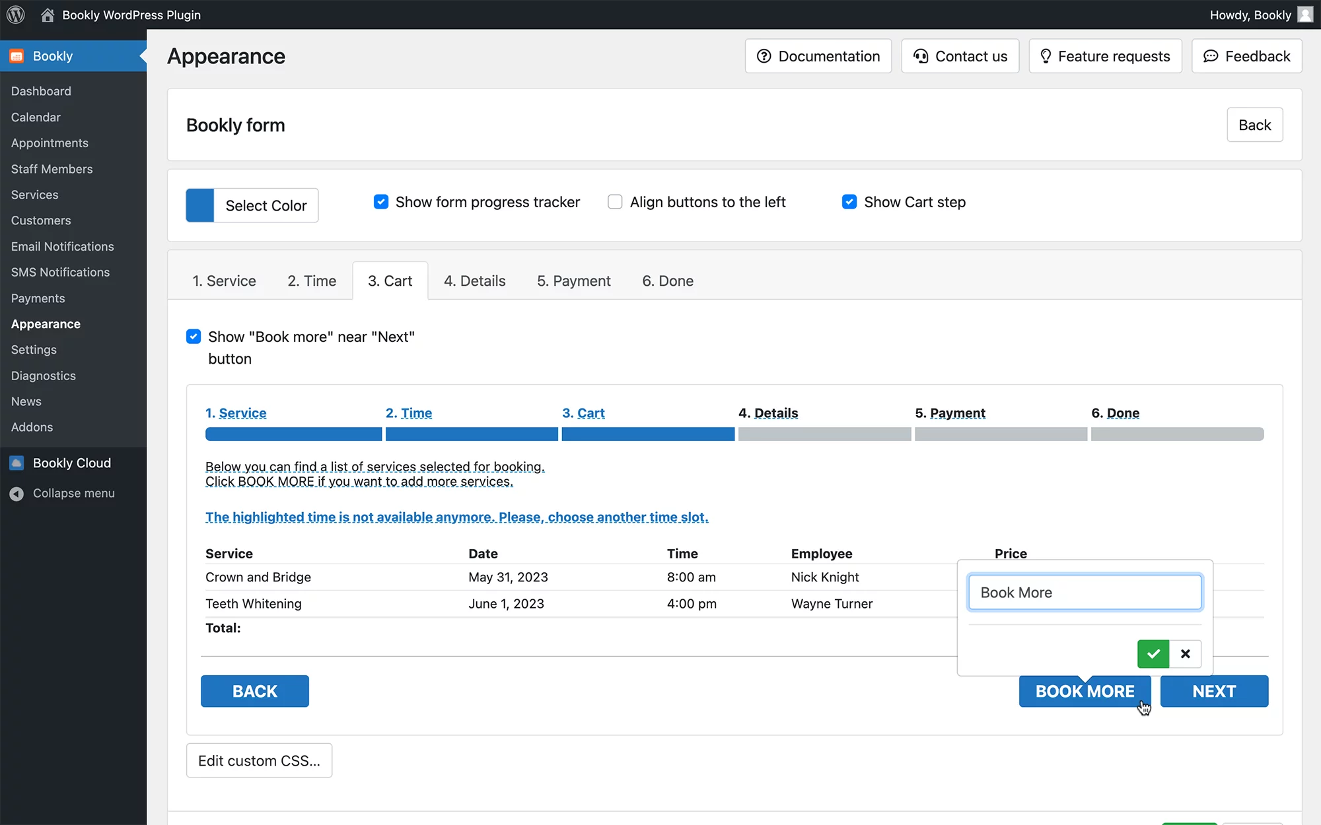Click the user avatar next to Howdy, Bookly
1321x825 pixels.
(x=1305, y=15)
